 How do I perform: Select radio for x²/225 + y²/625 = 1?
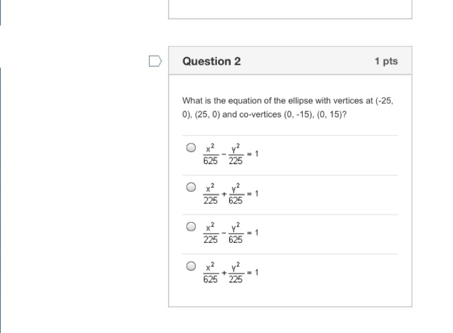[191, 187]
